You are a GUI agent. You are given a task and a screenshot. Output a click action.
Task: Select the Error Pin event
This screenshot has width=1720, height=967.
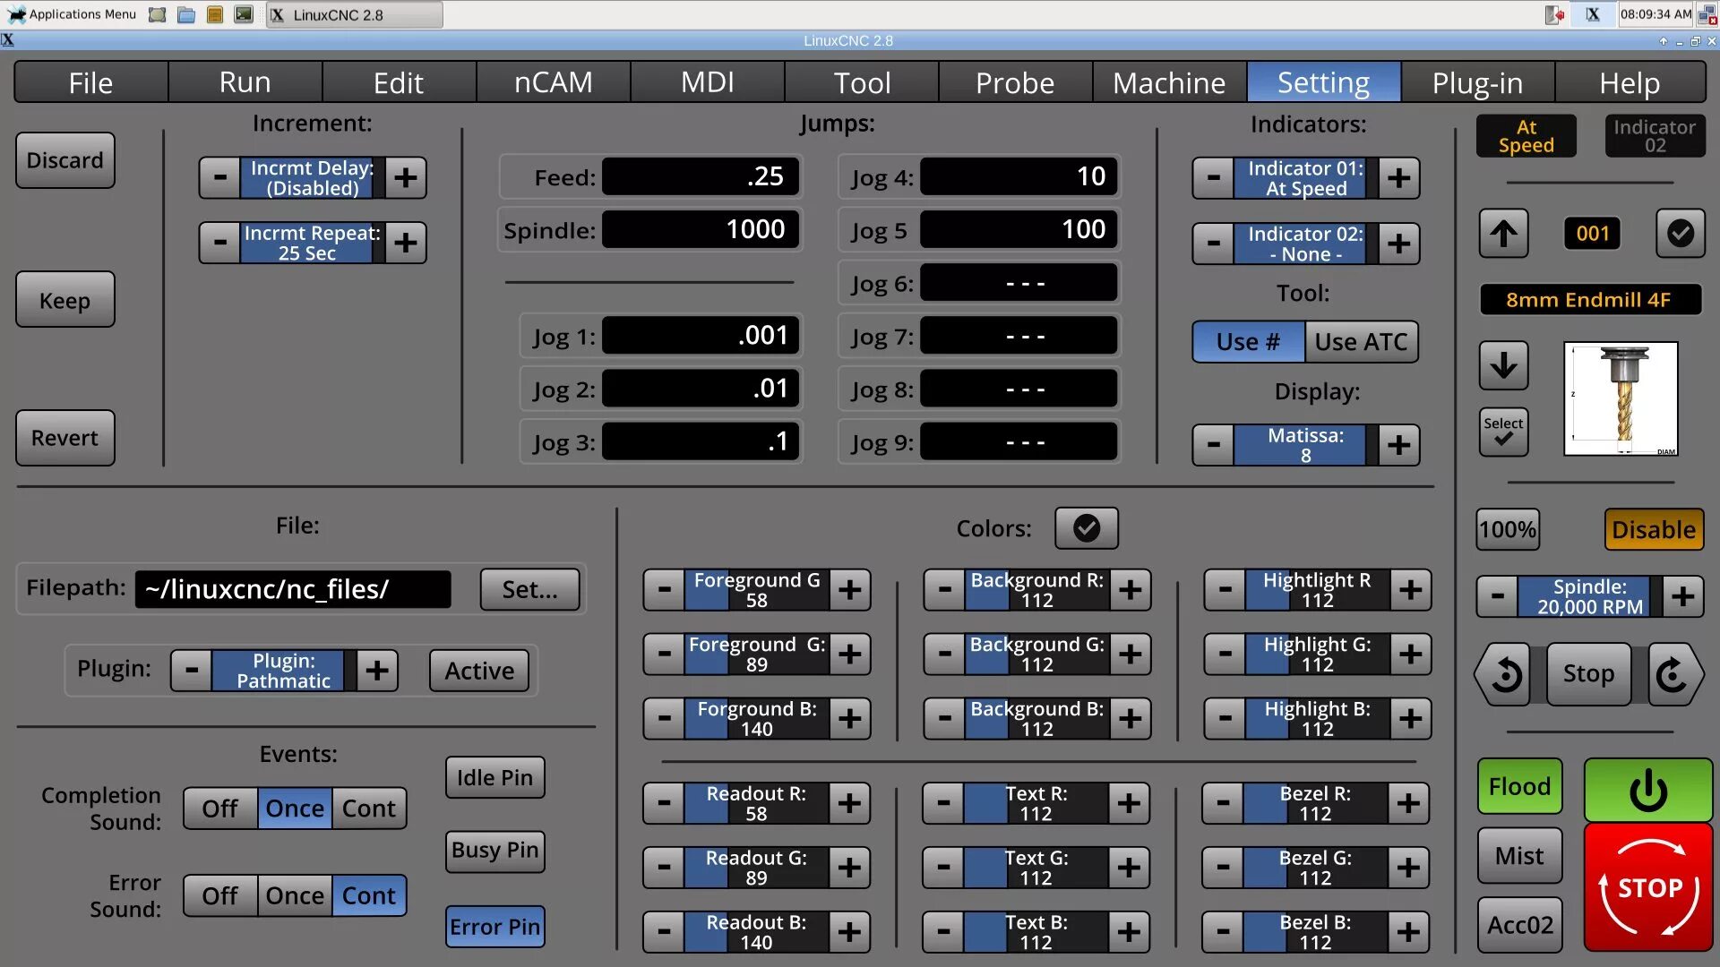494,927
